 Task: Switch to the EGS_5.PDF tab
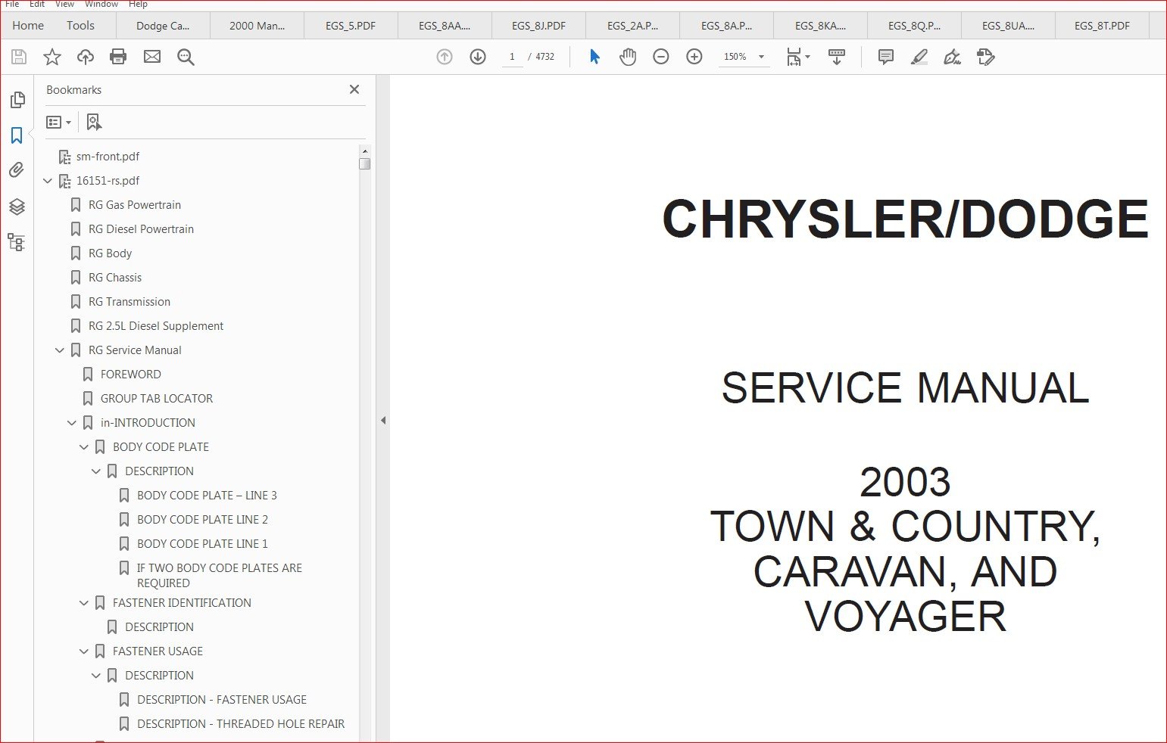351,26
